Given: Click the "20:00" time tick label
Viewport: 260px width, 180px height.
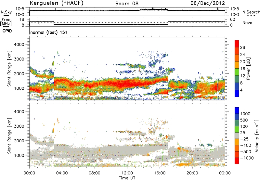Looking at the screenshot, I should (x=192, y=173).
